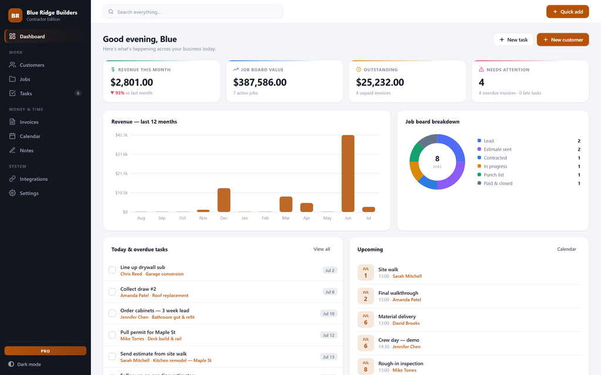601x375 pixels.
Task: Open the Dashboard page
Action: click(45, 36)
